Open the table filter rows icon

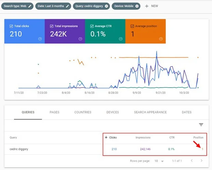[x=201, y=125]
